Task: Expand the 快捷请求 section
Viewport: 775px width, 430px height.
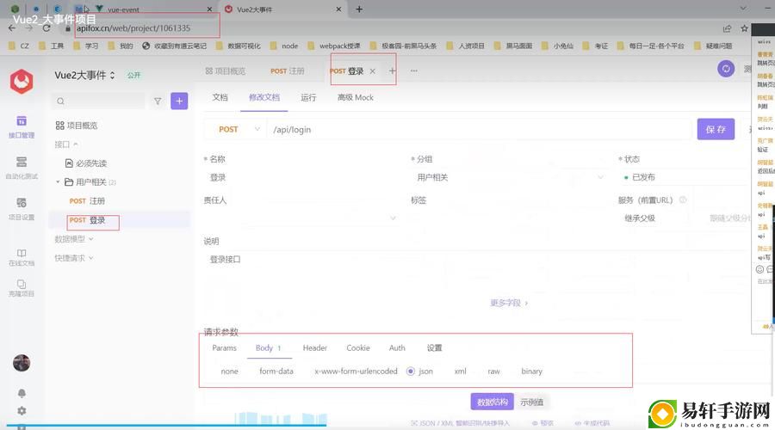Action: [x=74, y=258]
